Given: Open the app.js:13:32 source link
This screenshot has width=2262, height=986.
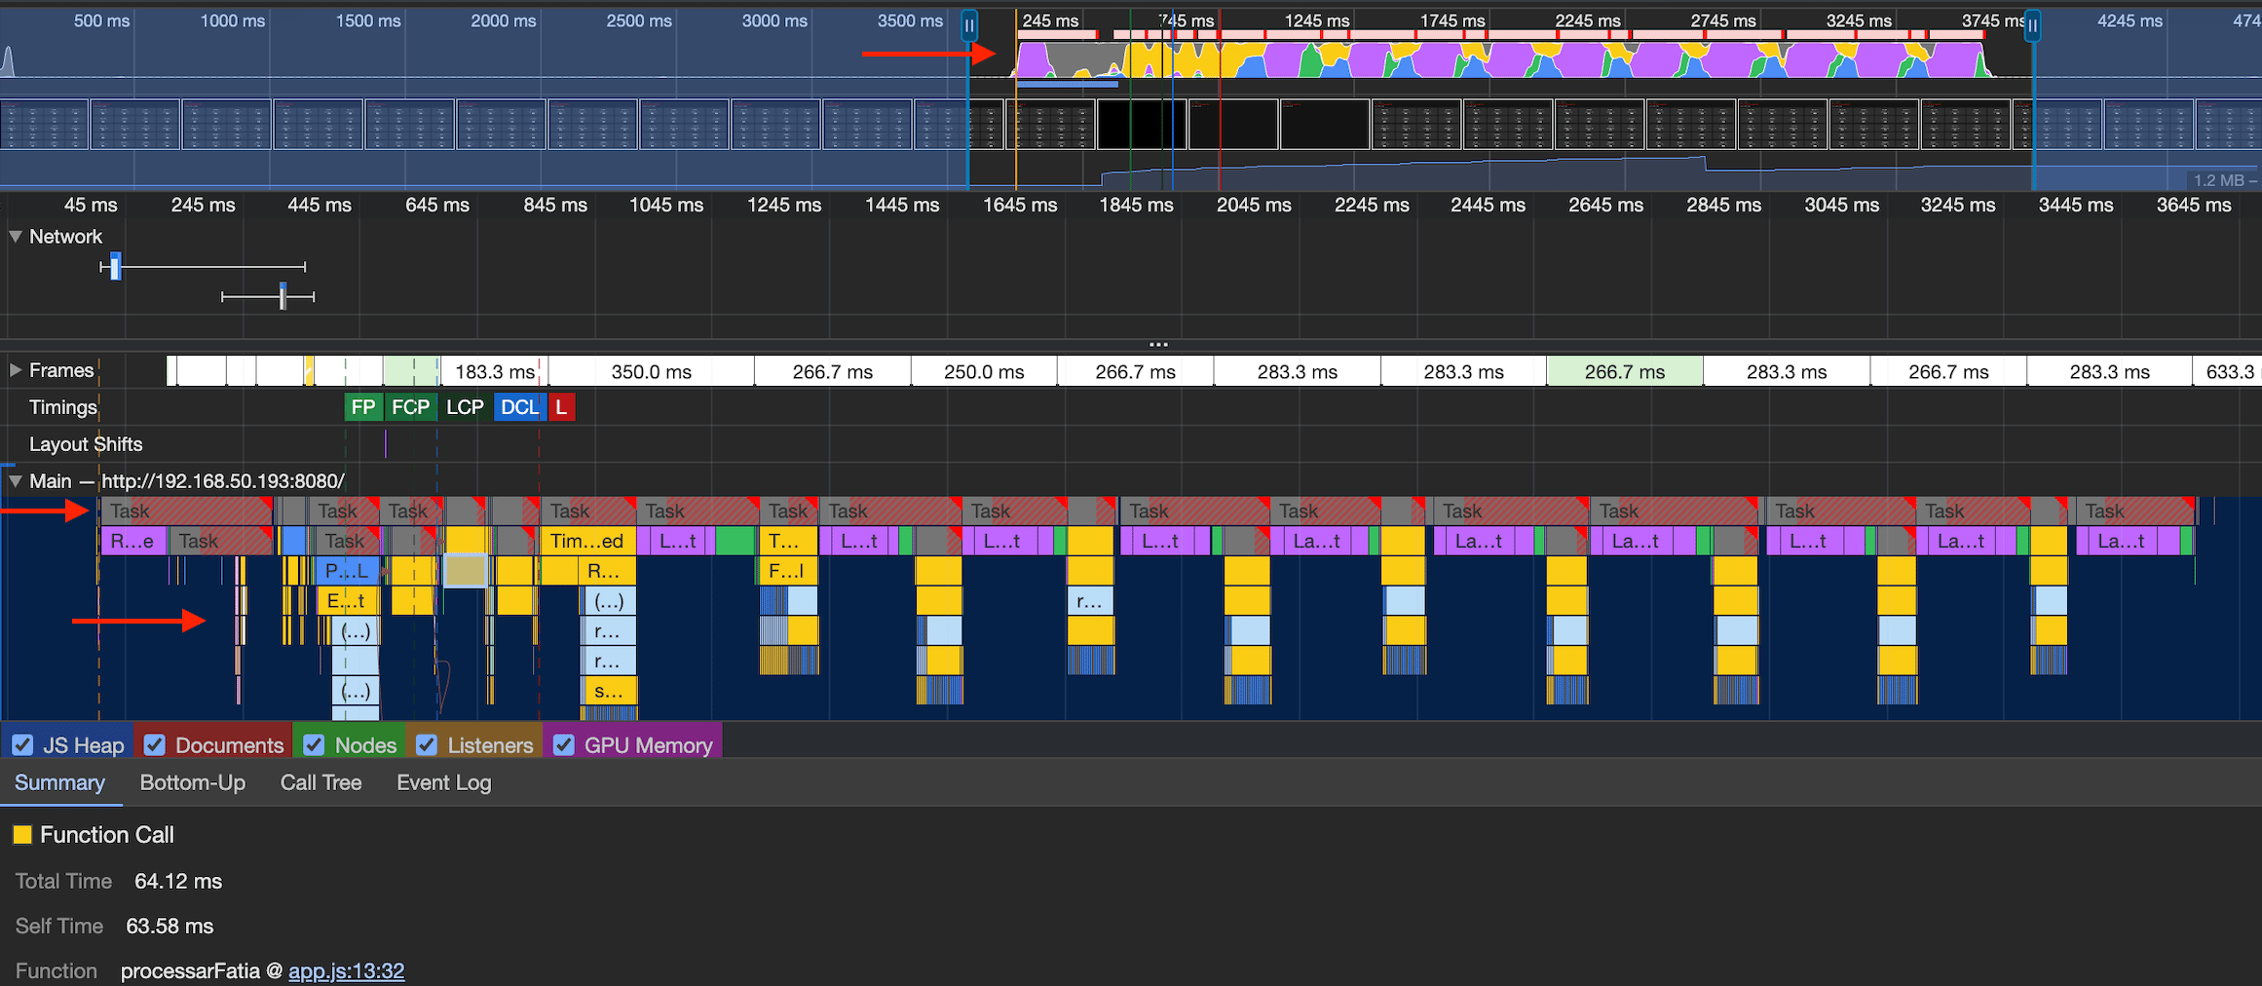Looking at the screenshot, I should coord(347,971).
